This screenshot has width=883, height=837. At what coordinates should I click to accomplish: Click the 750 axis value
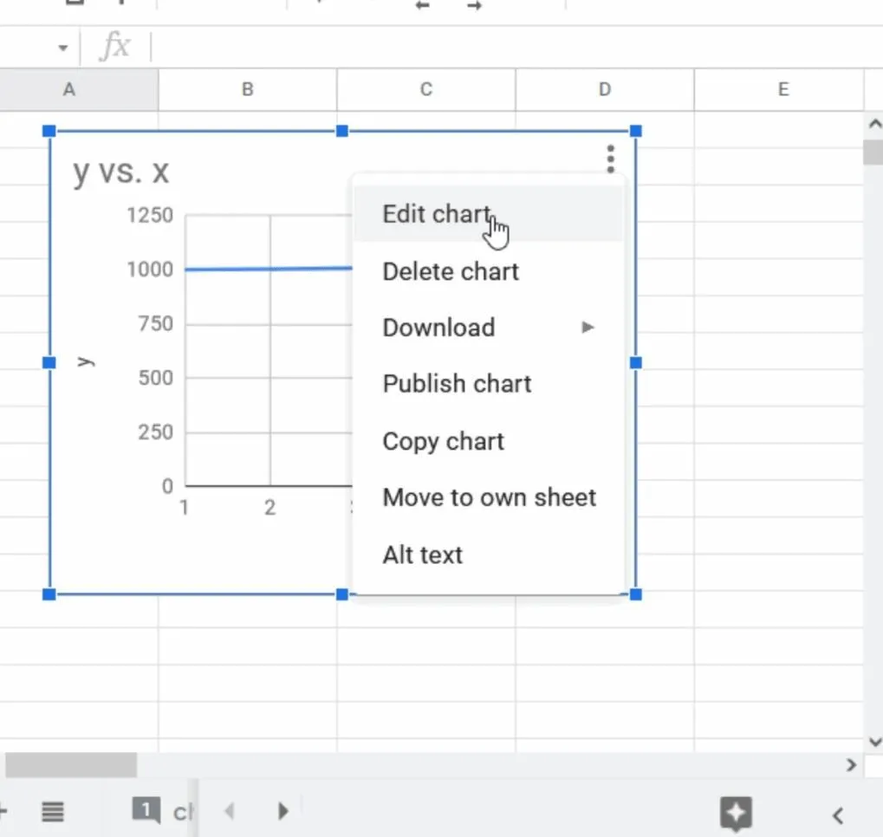pos(155,324)
